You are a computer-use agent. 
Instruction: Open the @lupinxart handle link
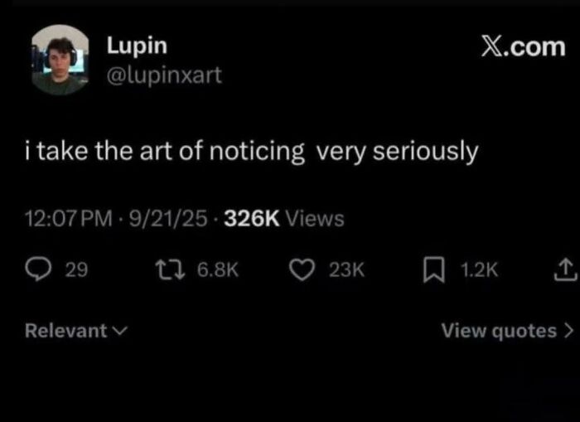click(164, 75)
